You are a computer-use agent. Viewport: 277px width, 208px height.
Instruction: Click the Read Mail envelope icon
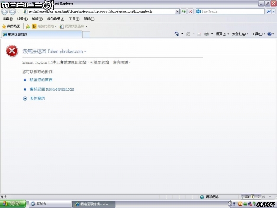(x=199, y=34)
